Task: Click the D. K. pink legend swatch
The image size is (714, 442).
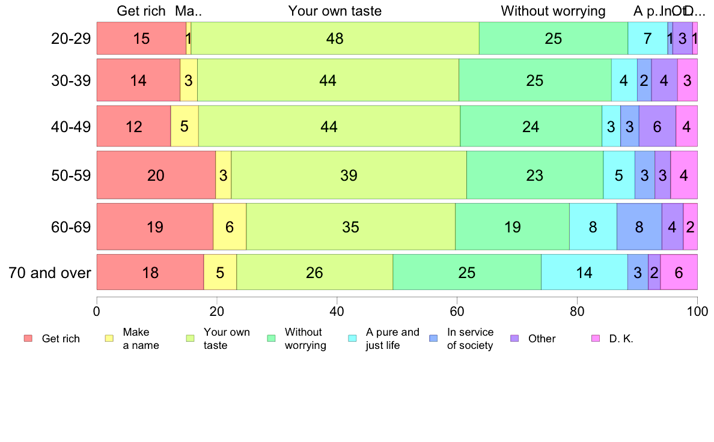Action: 596,338
